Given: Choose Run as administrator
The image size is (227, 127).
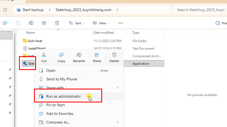Looking at the screenshot, I should tap(79, 96).
